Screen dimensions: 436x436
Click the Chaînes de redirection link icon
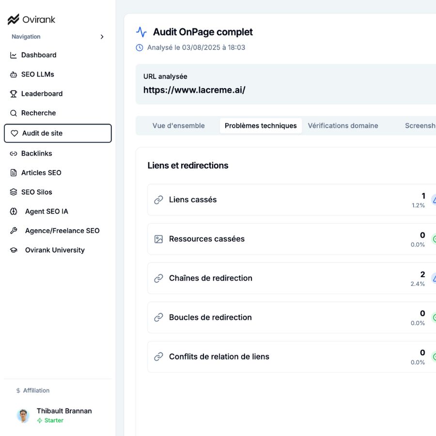click(158, 279)
